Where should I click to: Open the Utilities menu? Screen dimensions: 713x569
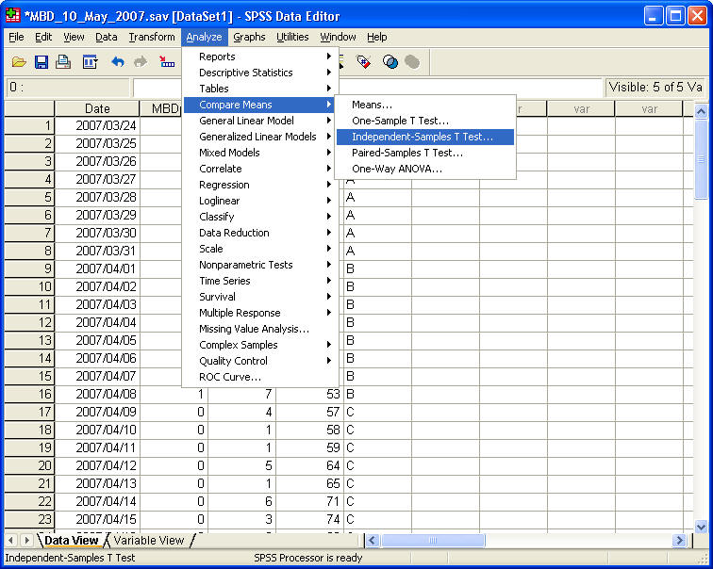(x=292, y=37)
